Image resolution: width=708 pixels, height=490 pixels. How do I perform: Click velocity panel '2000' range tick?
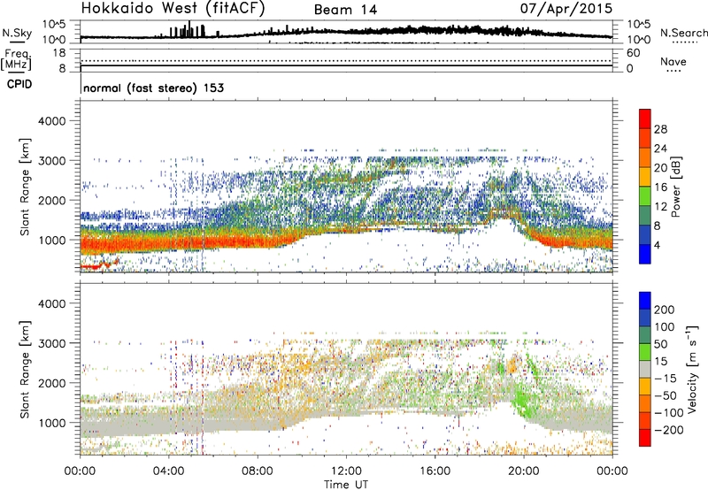click(51, 383)
